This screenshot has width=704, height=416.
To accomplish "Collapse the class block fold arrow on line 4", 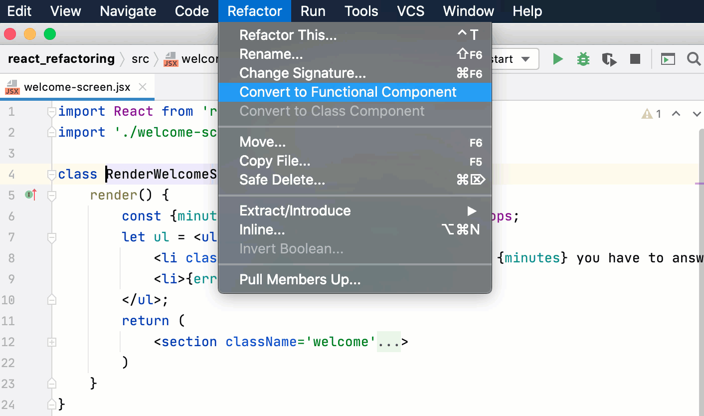I will coord(51,174).
